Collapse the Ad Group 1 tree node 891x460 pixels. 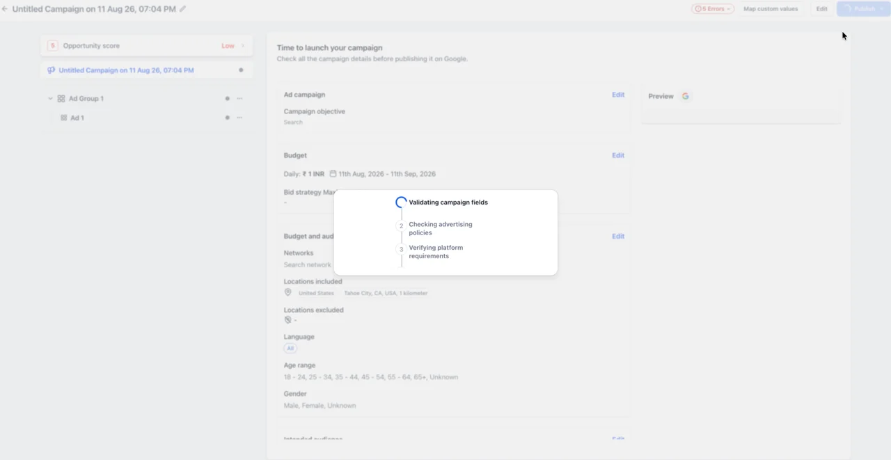point(50,99)
